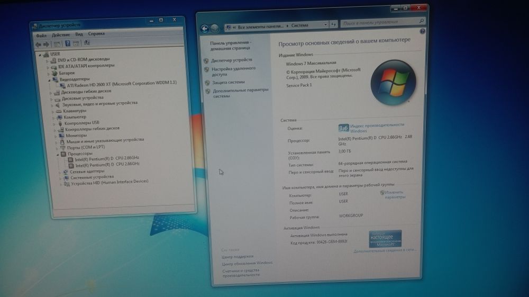Click the Дисководы гибких дисков category icon
This screenshot has height=297, width=529.
(x=57, y=92)
